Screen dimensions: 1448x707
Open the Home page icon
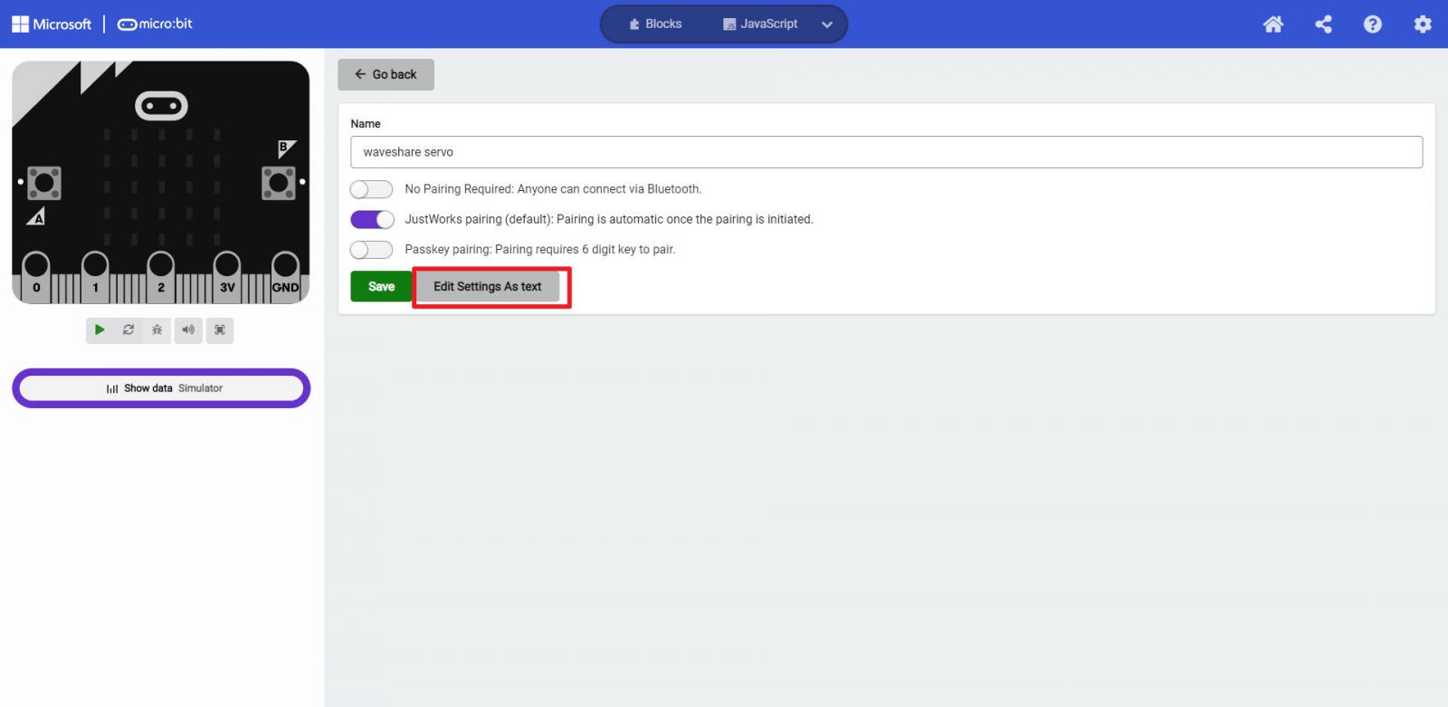click(x=1272, y=24)
